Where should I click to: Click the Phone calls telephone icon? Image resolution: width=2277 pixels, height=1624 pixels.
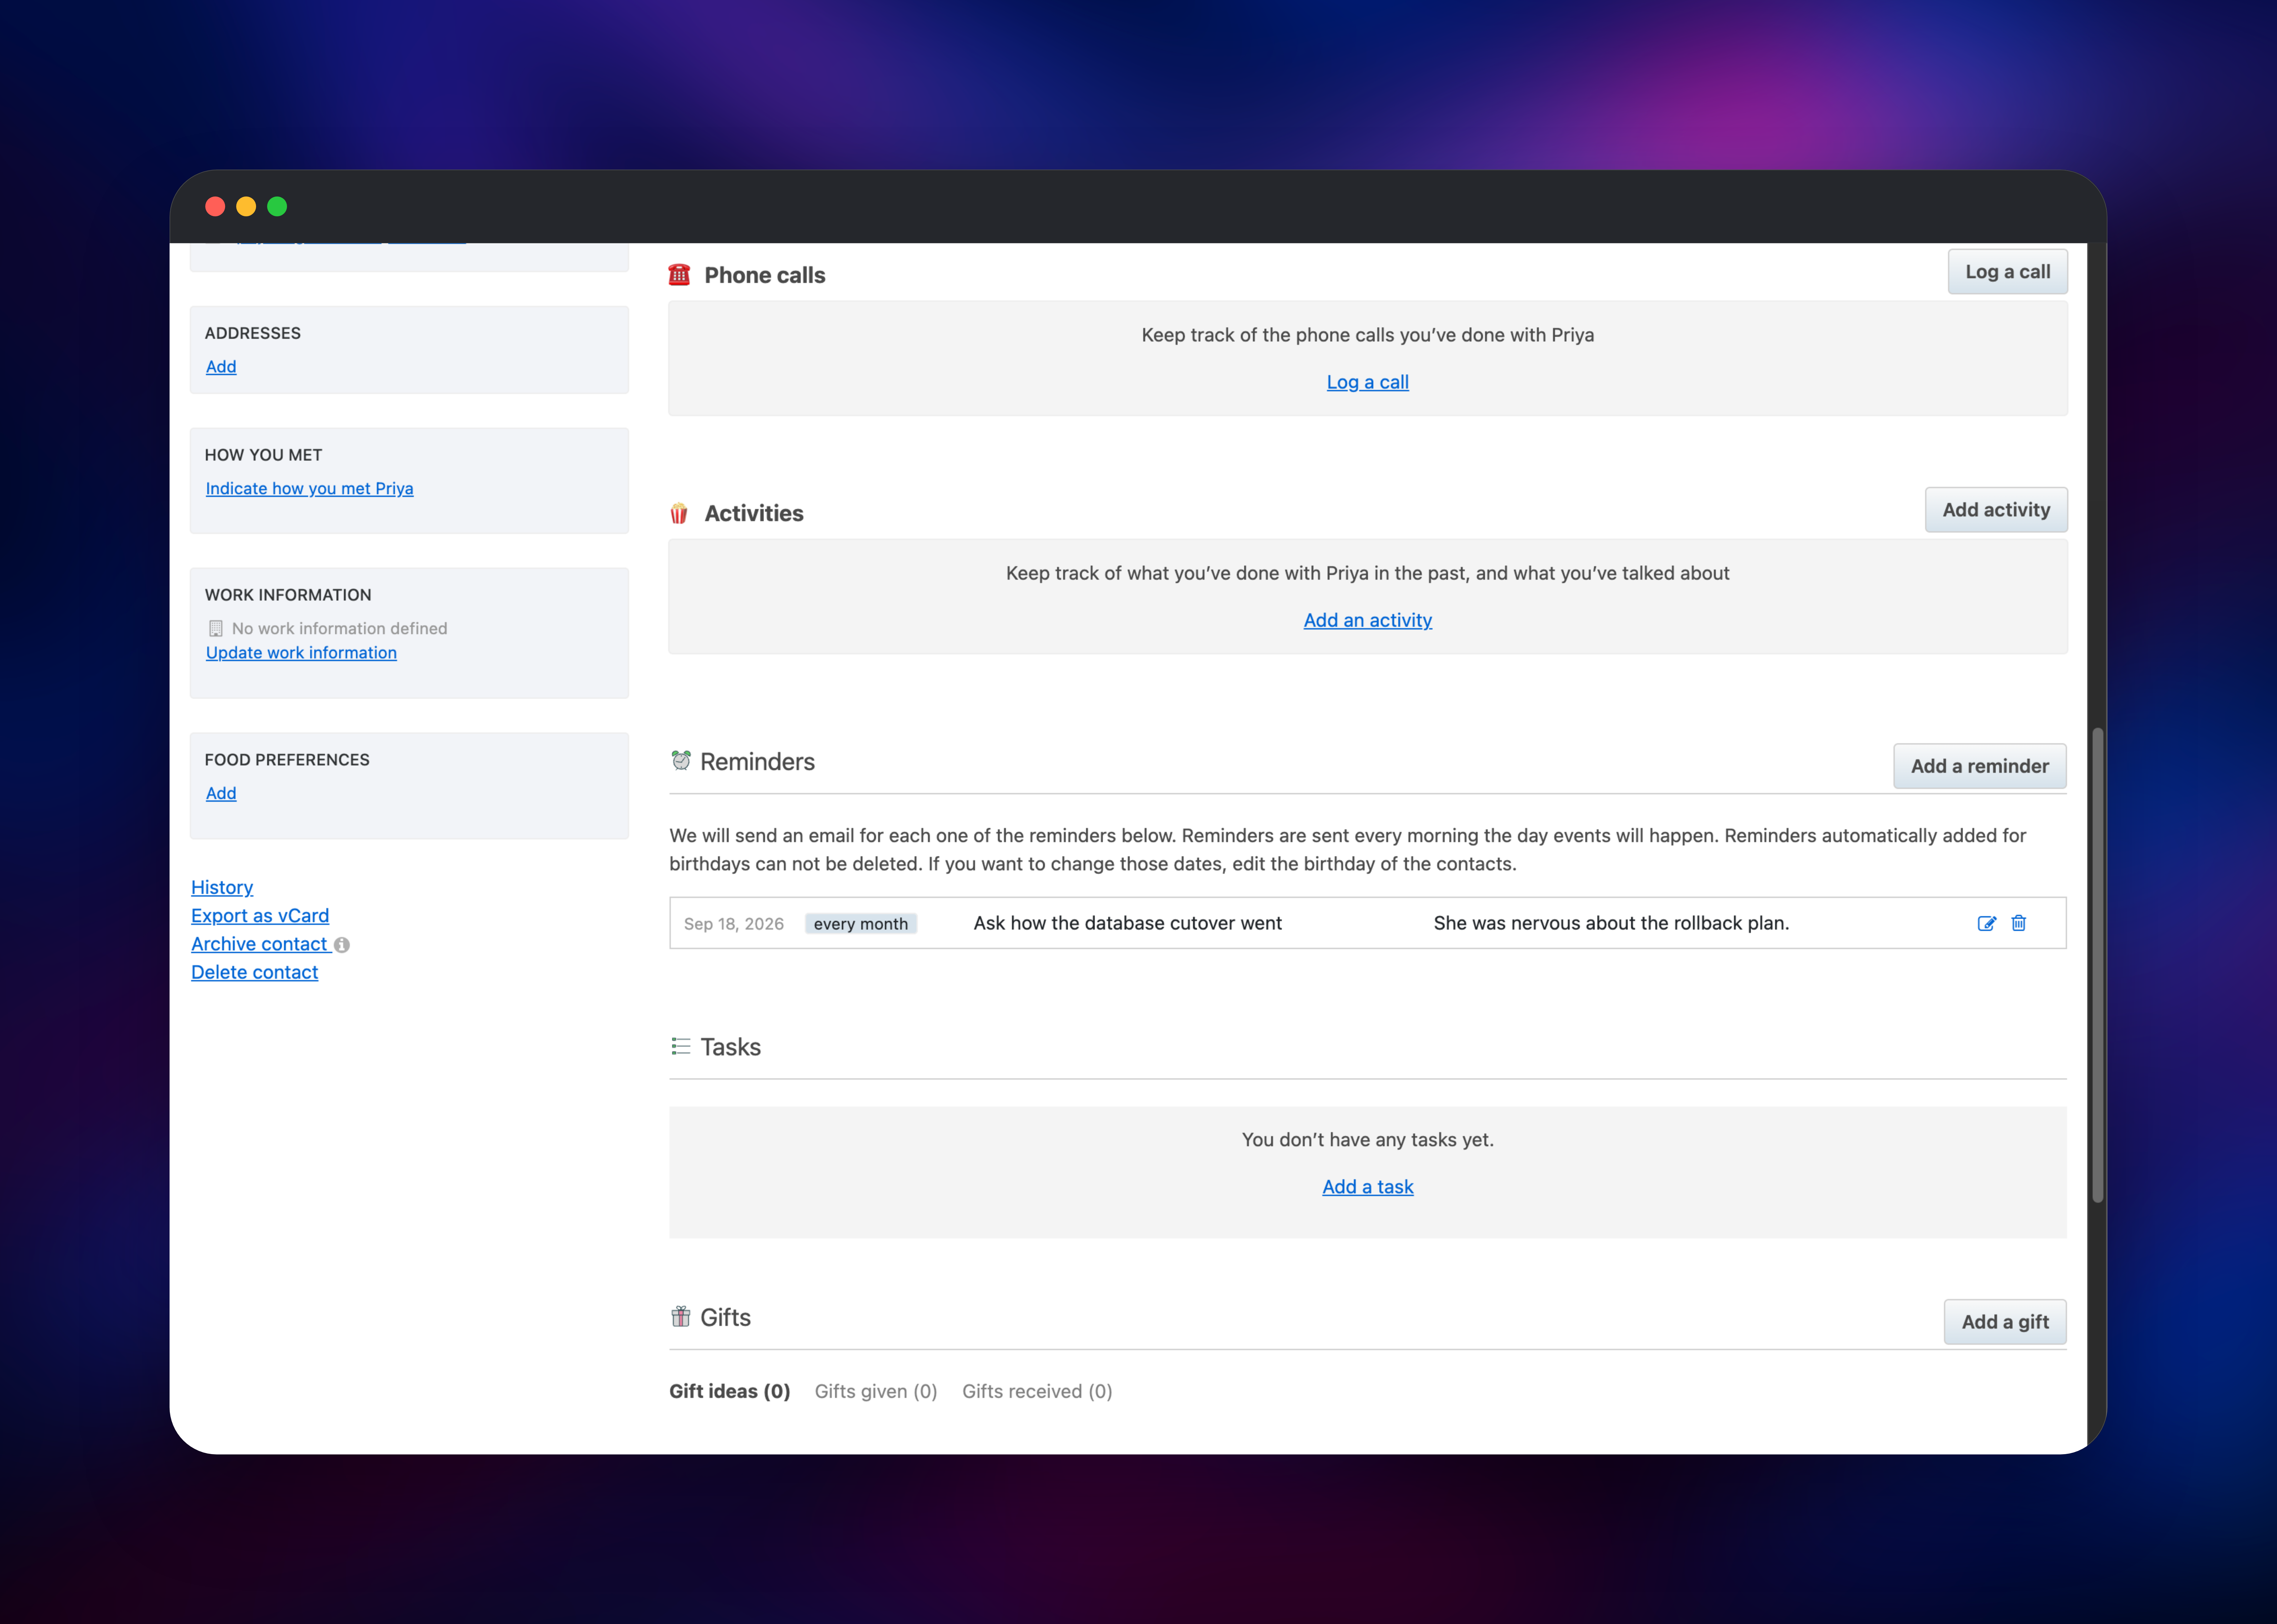tap(679, 275)
